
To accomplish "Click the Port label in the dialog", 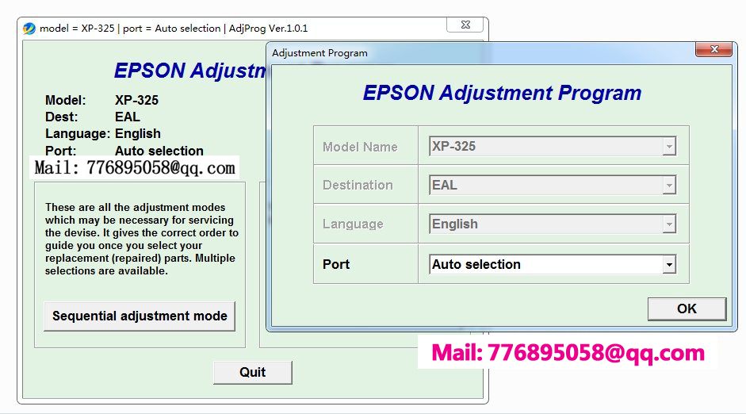I will 336,265.
